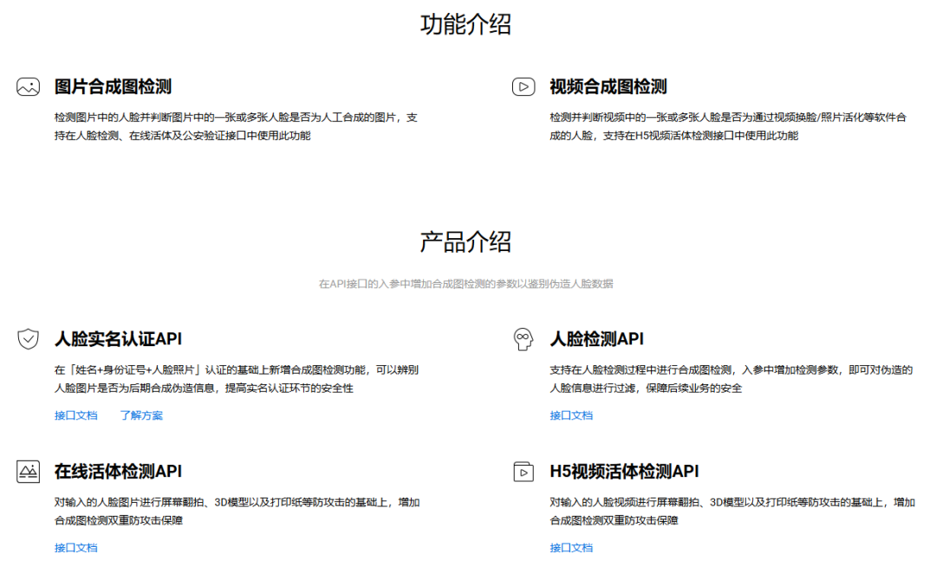Click the checkmark inside the 人脸实名认证API shield icon
936x566 pixels.
[x=28, y=339]
